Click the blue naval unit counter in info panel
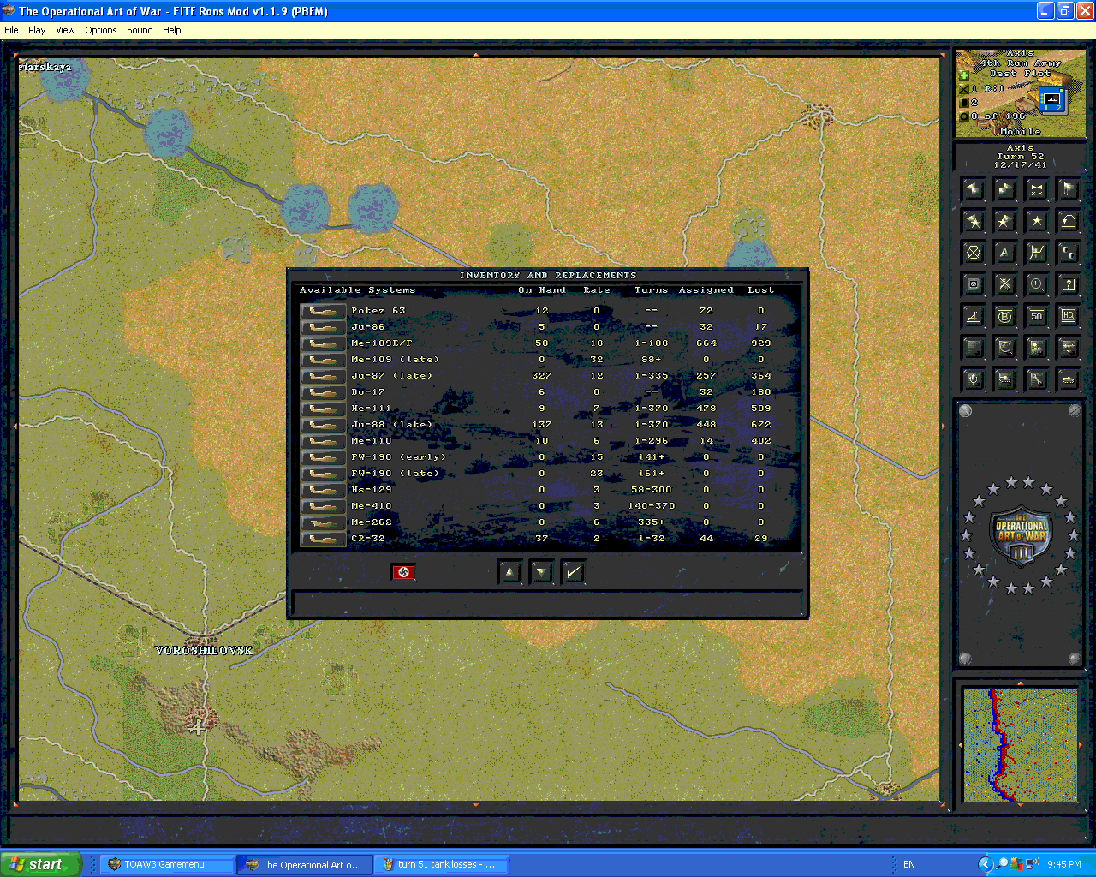 1051,99
